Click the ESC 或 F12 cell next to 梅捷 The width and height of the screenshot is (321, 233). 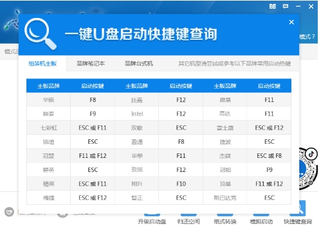[x=93, y=198]
